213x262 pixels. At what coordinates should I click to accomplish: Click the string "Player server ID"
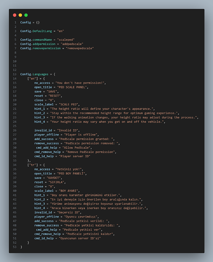click(x=75, y=157)
